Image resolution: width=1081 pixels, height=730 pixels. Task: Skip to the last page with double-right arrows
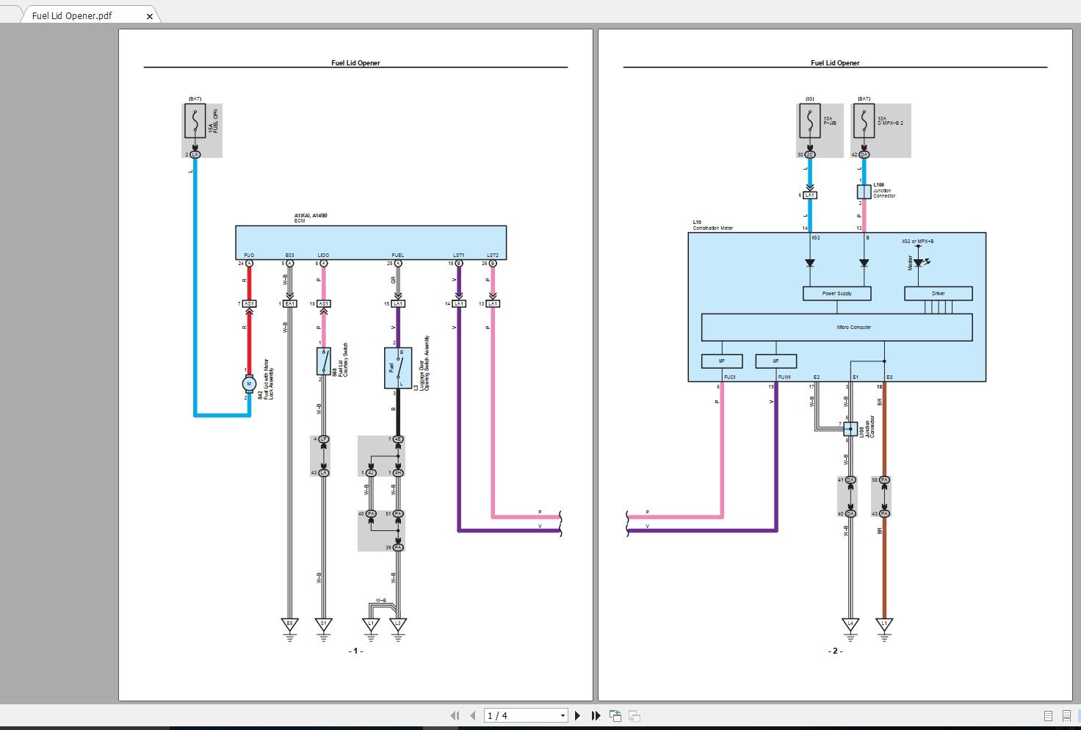tap(596, 715)
